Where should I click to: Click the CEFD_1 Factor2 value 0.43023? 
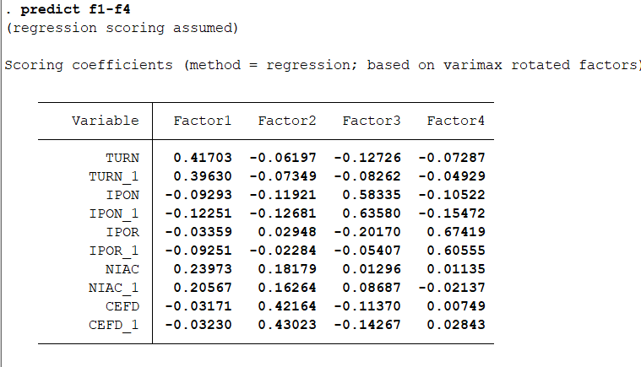click(x=287, y=325)
